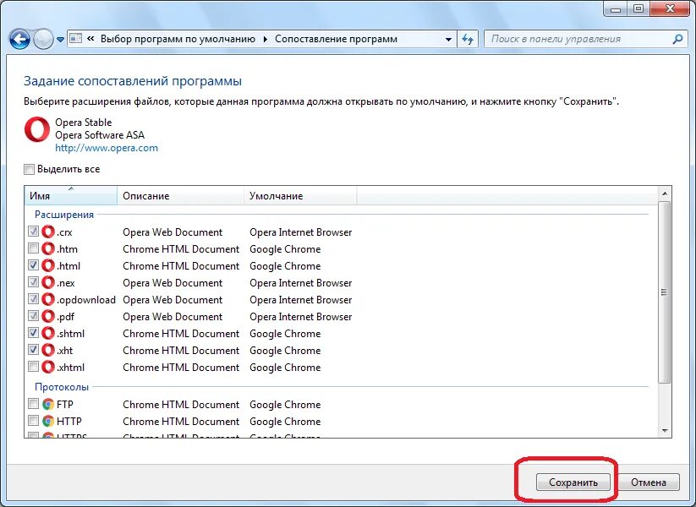This screenshot has width=696, height=507.
Task: Check the .xhtml checkbox
Action: [x=33, y=367]
